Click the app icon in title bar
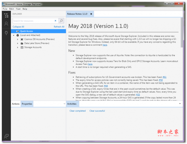The image size is (187, 144). pyautogui.click(x=3, y=4)
